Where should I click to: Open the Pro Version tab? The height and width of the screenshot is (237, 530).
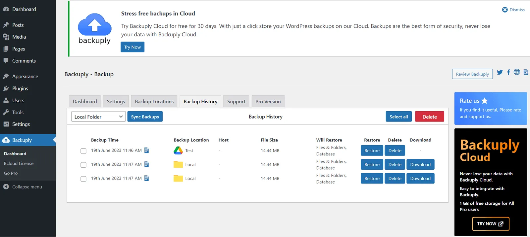[x=268, y=101]
